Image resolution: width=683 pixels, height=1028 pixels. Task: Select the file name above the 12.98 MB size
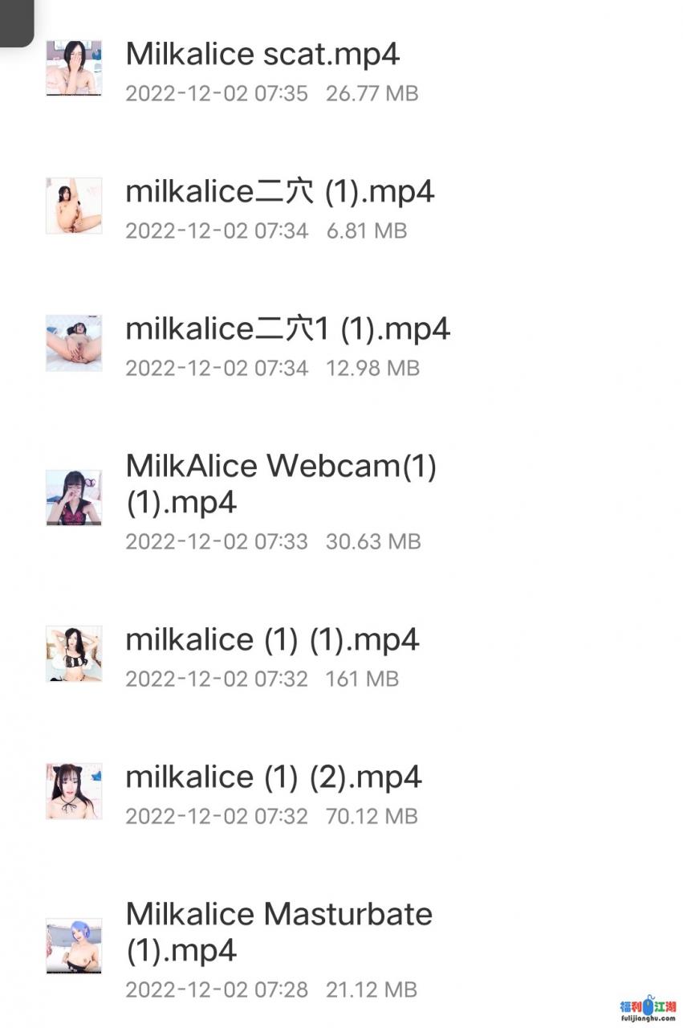pyautogui.click(x=288, y=329)
